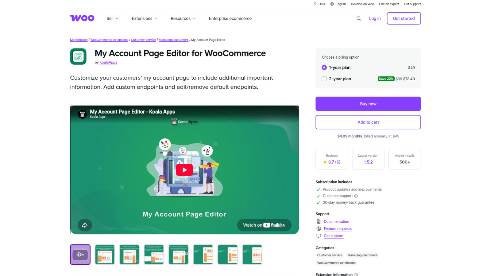The height and width of the screenshot is (276, 491).
Task: Click the Extension information info icon
Action: point(356,274)
